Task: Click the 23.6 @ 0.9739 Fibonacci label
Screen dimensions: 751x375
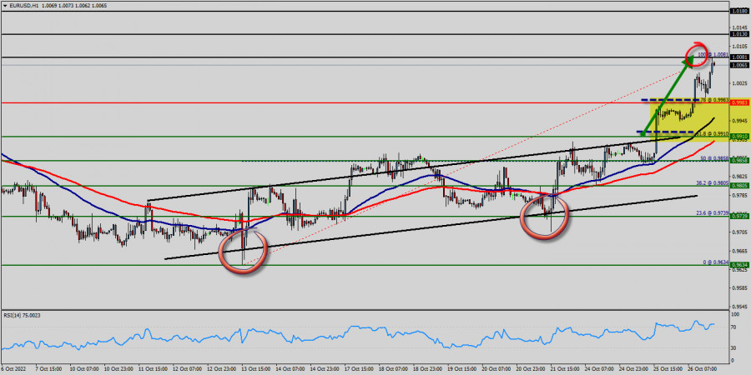Action: click(x=713, y=213)
